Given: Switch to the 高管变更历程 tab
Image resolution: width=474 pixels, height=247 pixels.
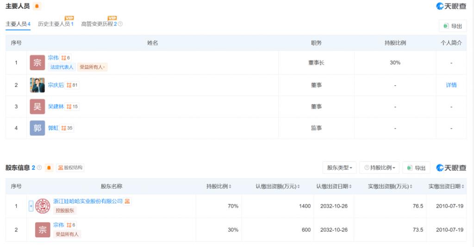Looking at the screenshot, I should tap(99, 24).
